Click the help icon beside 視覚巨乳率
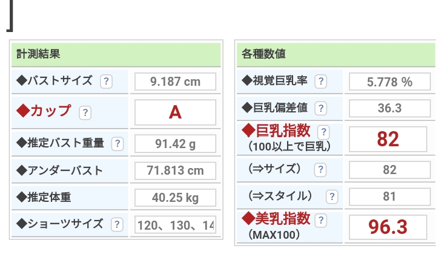This screenshot has height=272, width=436. coord(321,81)
